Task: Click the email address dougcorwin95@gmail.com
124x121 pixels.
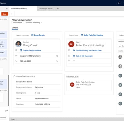Action: pos(30,56)
